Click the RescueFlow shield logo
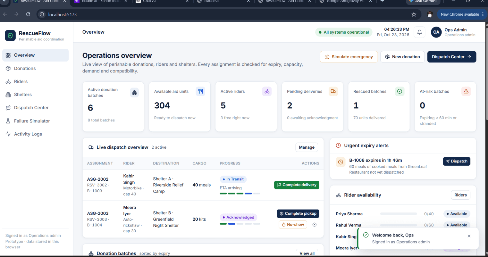Image resolution: width=488 pixels, height=257 pixels. pos(10,36)
